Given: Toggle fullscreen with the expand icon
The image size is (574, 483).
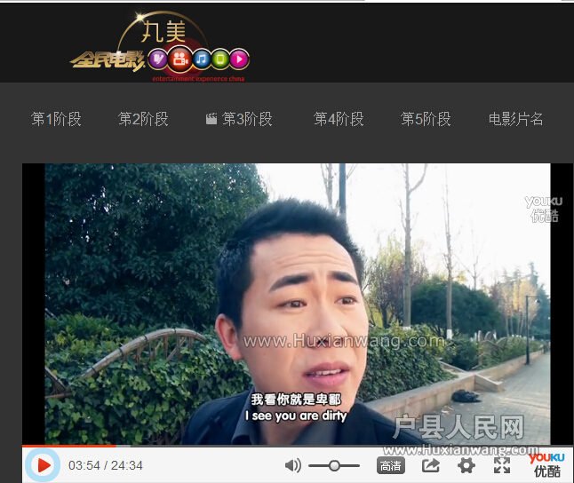Looking at the screenshot, I should click(x=502, y=465).
